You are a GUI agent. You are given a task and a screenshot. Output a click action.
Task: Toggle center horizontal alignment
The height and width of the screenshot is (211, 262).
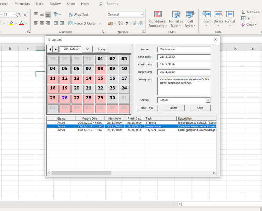click(x=42, y=23)
